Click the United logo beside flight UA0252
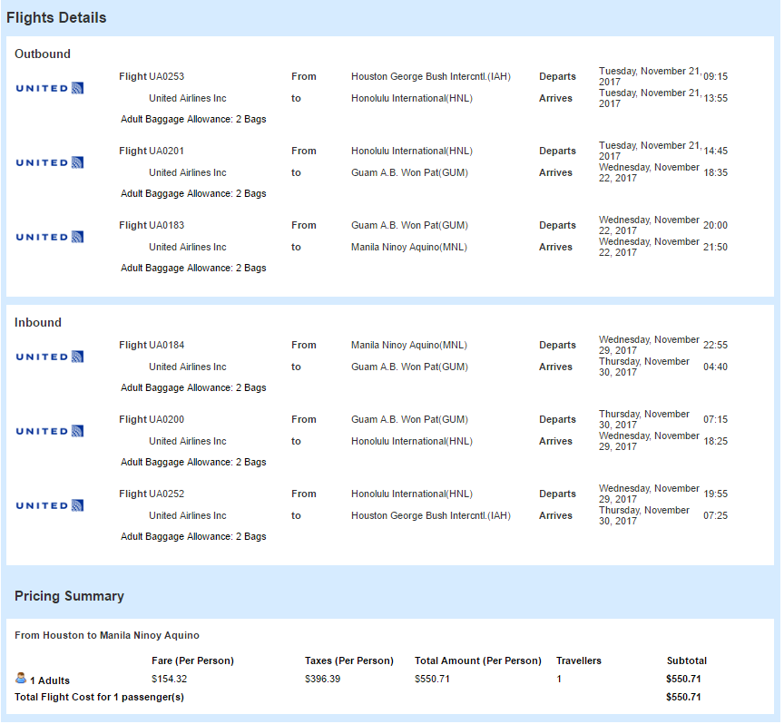This screenshot has height=724, width=784. pos(50,505)
